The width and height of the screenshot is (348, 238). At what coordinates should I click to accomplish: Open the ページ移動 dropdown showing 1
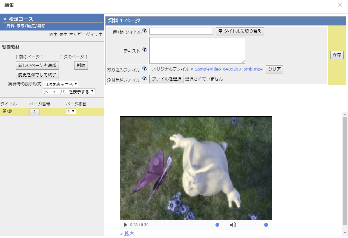[x=71, y=111]
